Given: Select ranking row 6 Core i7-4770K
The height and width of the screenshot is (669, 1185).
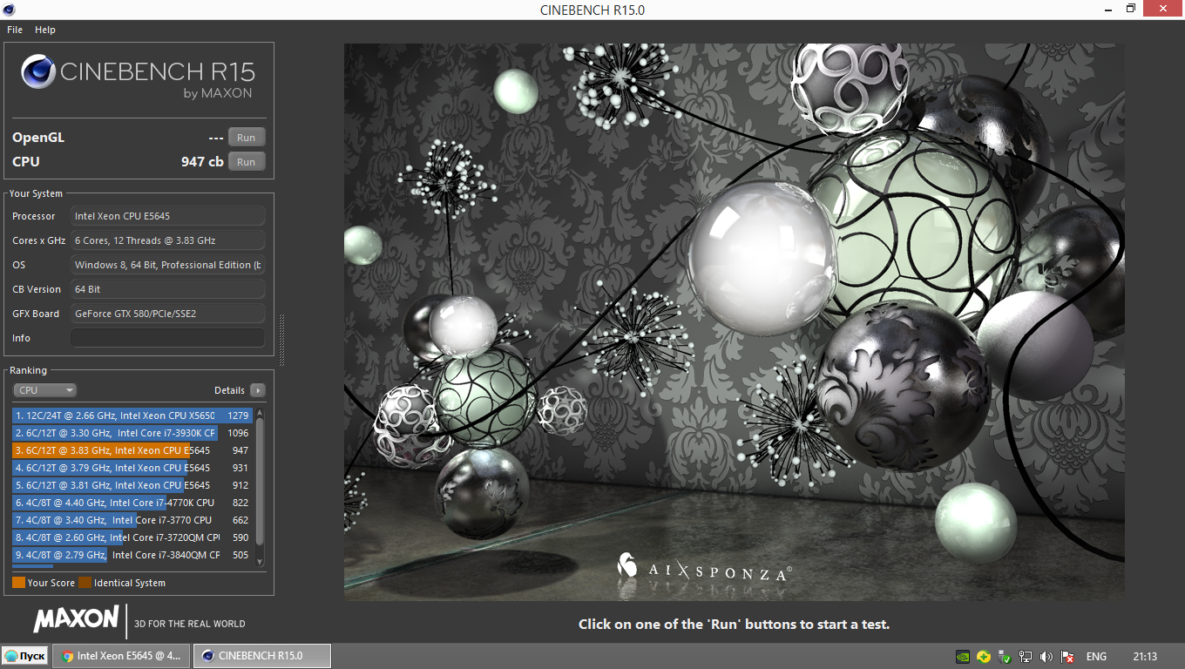Looking at the screenshot, I should pyautogui.click(x=132, y=503).
